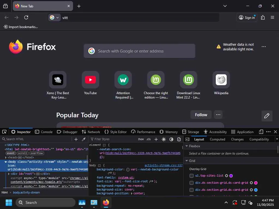Click Sign in button
This screenshot has height=209, width=279.
pos(247,17)
